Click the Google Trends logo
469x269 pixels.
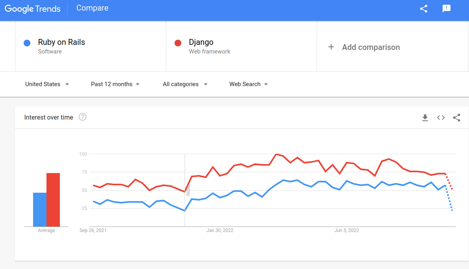pos(33,8)
